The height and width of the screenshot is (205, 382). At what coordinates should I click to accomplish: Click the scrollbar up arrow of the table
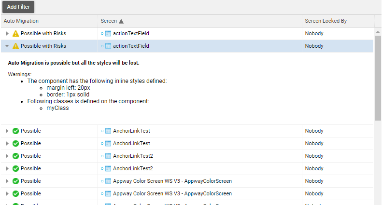tap(378, 32)
